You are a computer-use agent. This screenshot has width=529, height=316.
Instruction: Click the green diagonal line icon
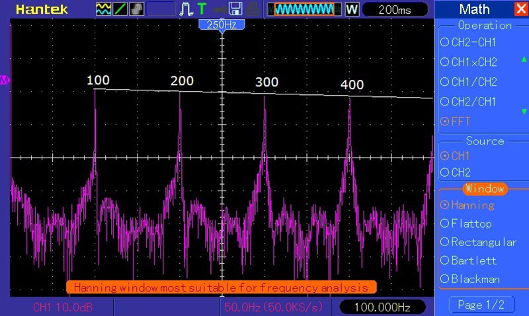(x=120, y=9)
